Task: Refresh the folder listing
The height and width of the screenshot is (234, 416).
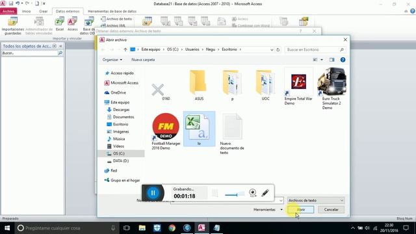Action: tap(278, 49)
